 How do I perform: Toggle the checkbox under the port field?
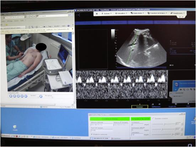(x=92, y=135)
